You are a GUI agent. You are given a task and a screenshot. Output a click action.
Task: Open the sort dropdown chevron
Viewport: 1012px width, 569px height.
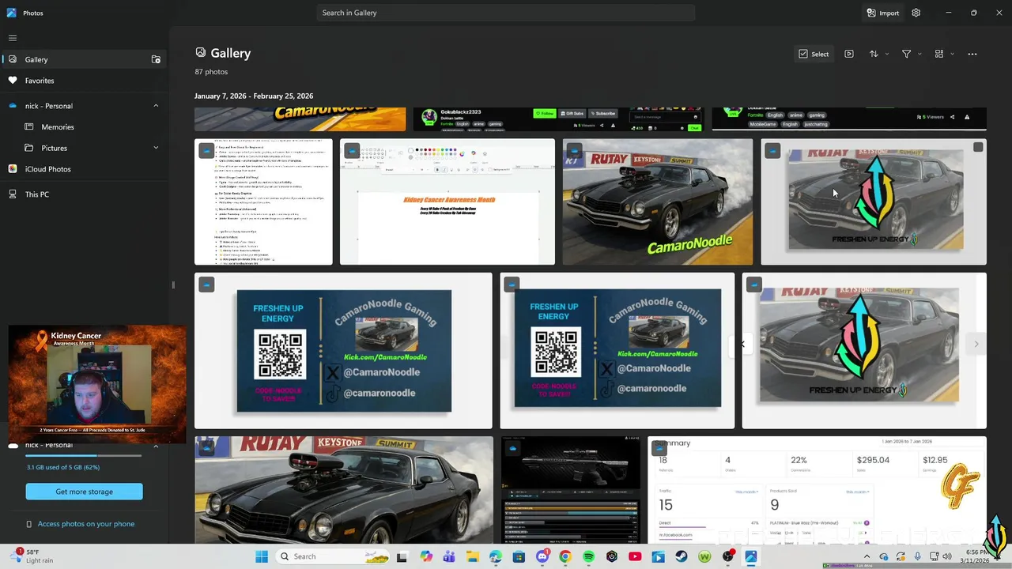pos(886,54)
